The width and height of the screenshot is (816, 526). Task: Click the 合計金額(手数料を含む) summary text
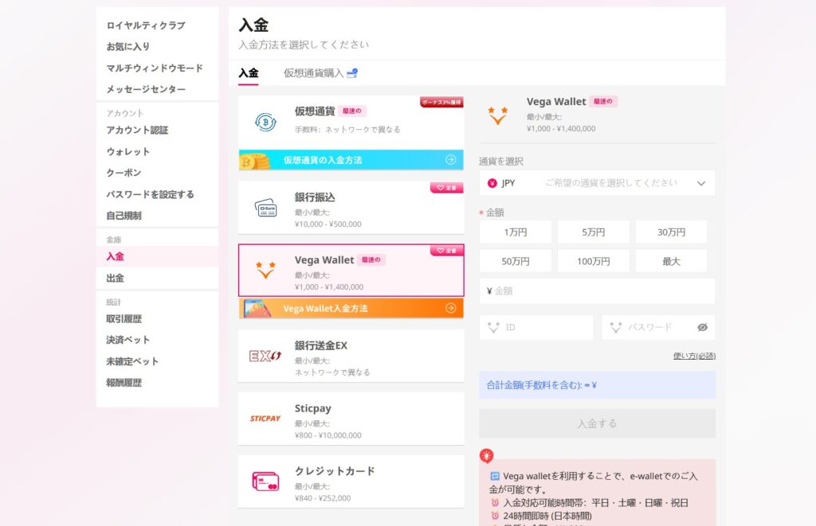[542, 385]
